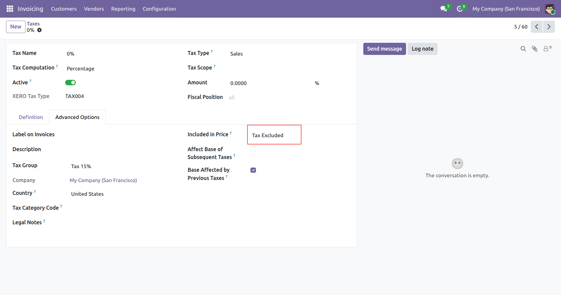Click the Log note button
The height and width of the screenshot is (295, 561).
click(422, 49)
